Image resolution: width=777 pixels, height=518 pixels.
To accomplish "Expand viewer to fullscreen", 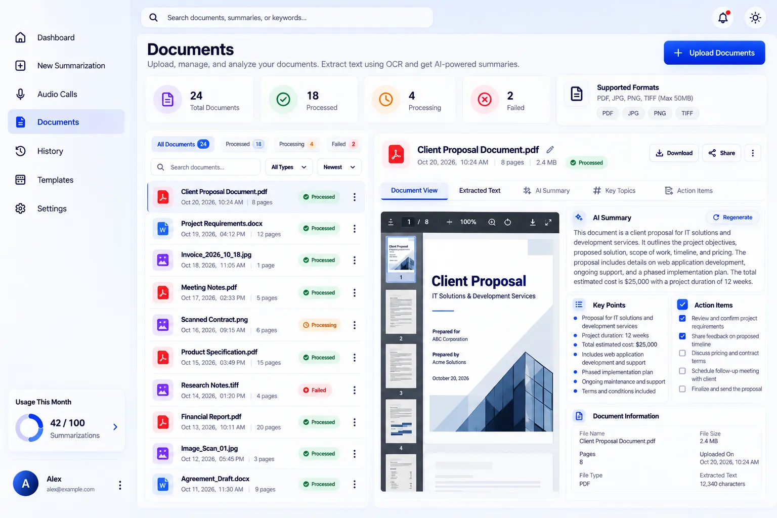I will coord(548,222).
